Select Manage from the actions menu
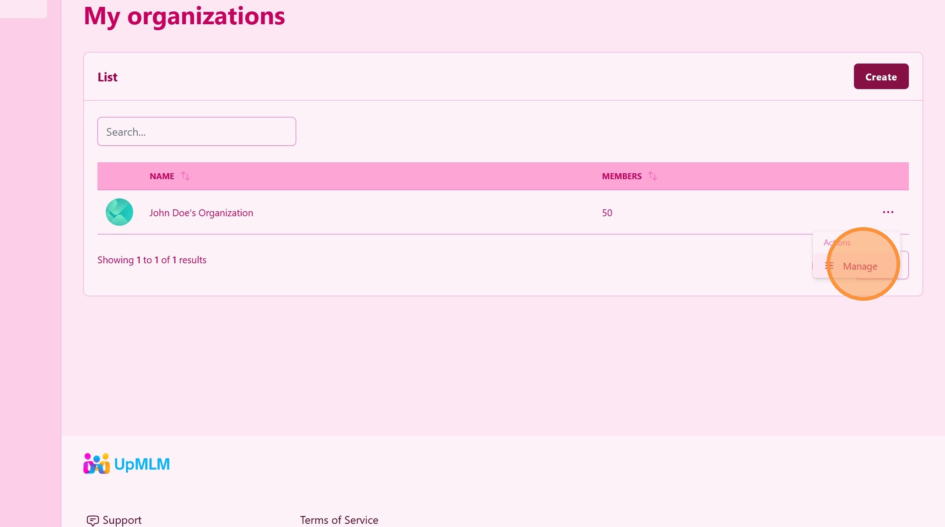Screen dimensions: 945x527 click(860, 266)
